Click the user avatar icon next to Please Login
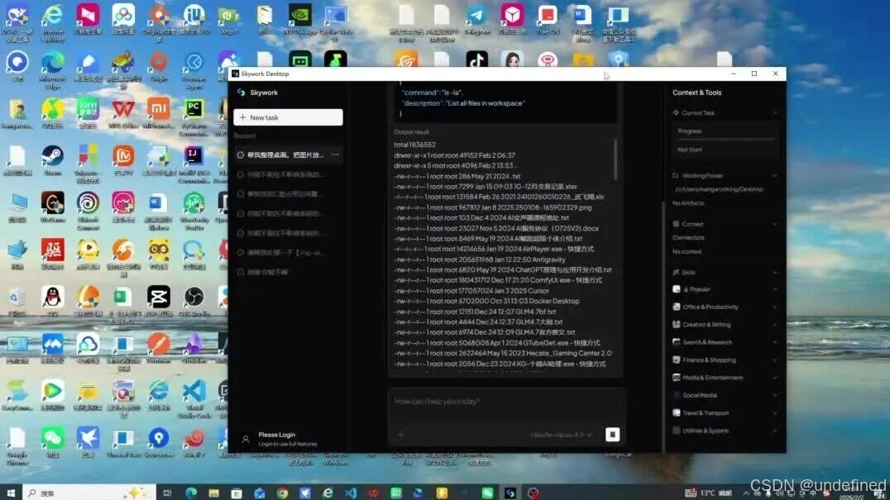The height and width of the screenshot is (500, 890). coord(245,439)
